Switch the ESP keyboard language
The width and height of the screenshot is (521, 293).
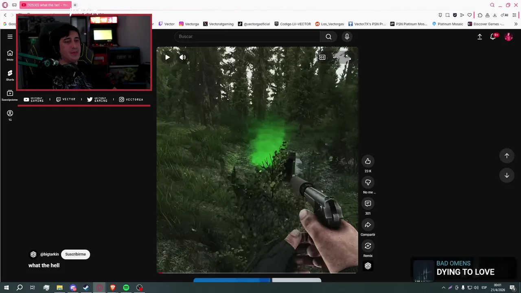484,288
